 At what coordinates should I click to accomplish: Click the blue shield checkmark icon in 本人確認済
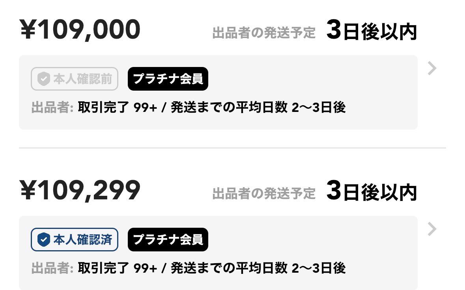point(43,240)
